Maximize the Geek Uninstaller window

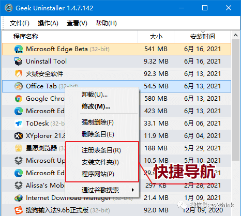(x=205, y=8)
